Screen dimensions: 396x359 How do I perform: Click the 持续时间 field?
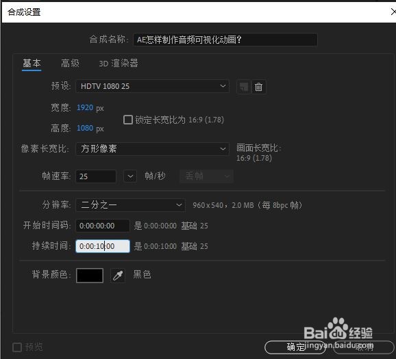(103, 246)
